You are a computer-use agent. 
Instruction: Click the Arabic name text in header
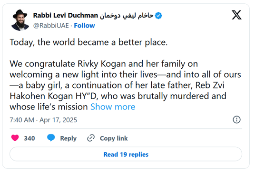[127, 16]
